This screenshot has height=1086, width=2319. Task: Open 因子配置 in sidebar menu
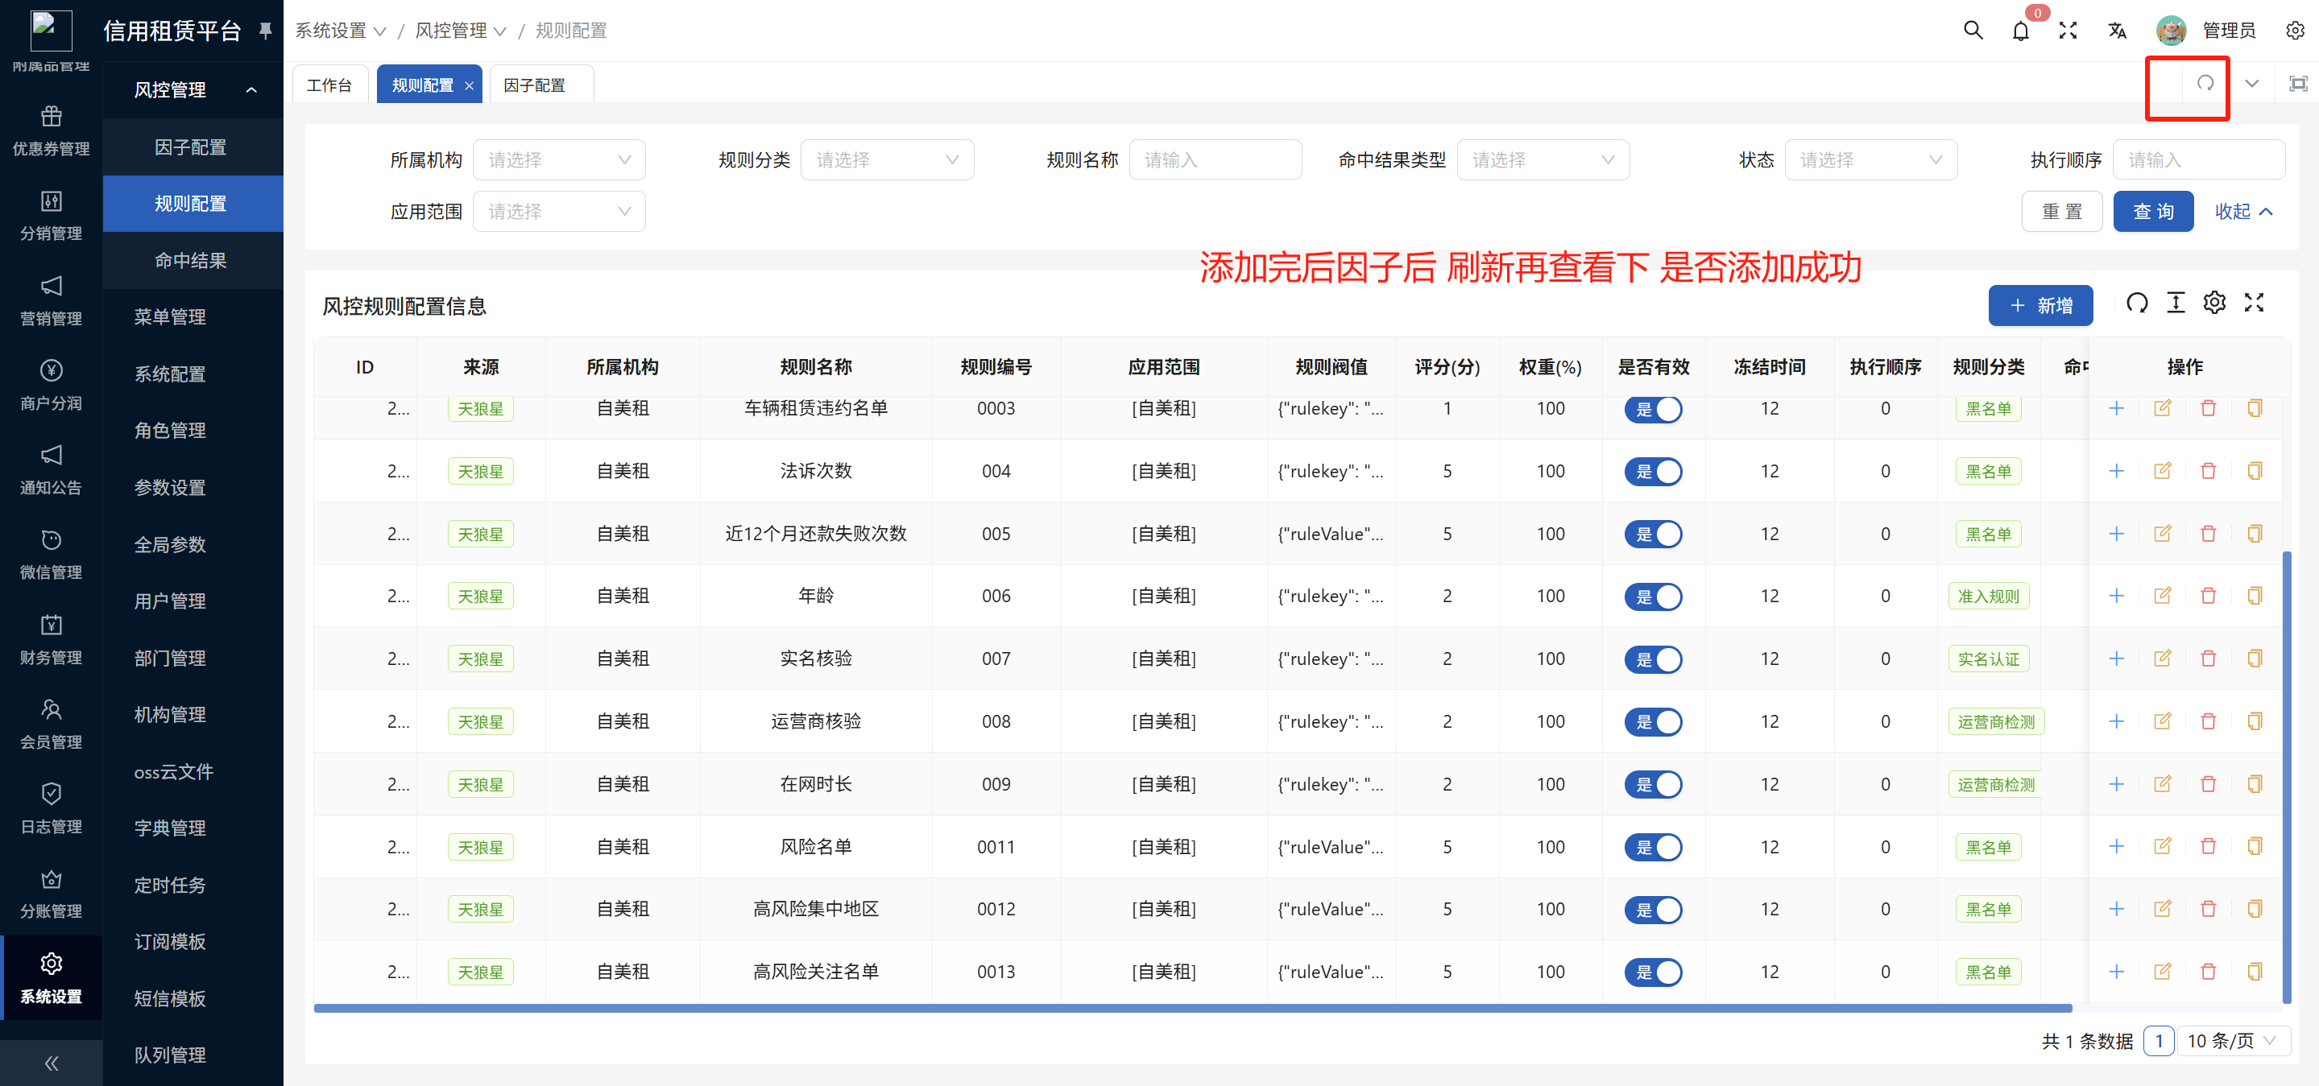point(193,147)
